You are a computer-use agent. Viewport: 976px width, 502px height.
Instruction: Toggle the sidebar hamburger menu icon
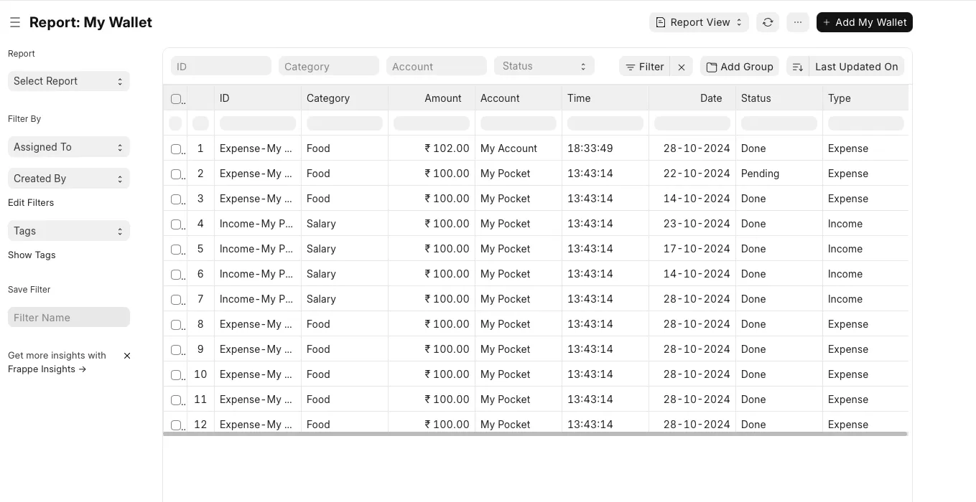pos(14,23)
